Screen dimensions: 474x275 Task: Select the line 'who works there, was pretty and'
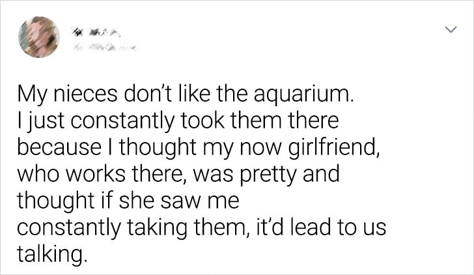178,175
